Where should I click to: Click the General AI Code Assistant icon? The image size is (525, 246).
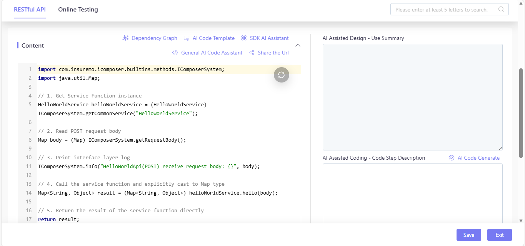(175, 53)
